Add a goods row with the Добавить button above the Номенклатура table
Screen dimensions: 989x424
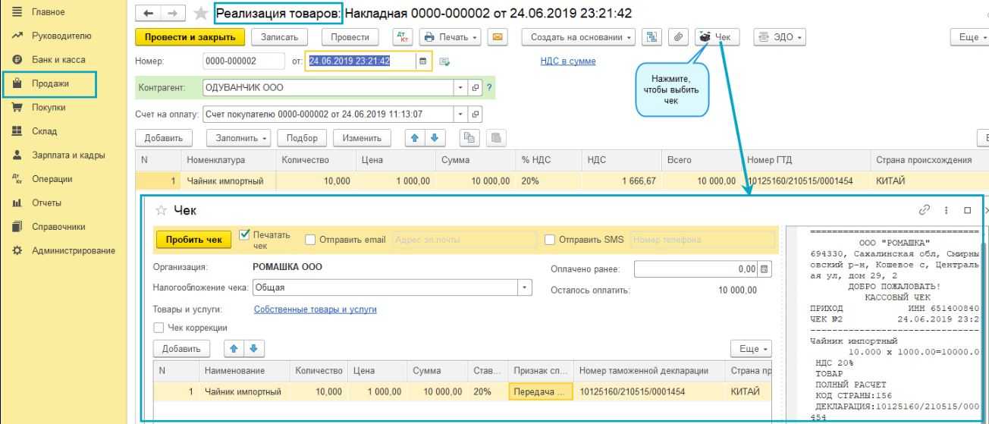164,137
